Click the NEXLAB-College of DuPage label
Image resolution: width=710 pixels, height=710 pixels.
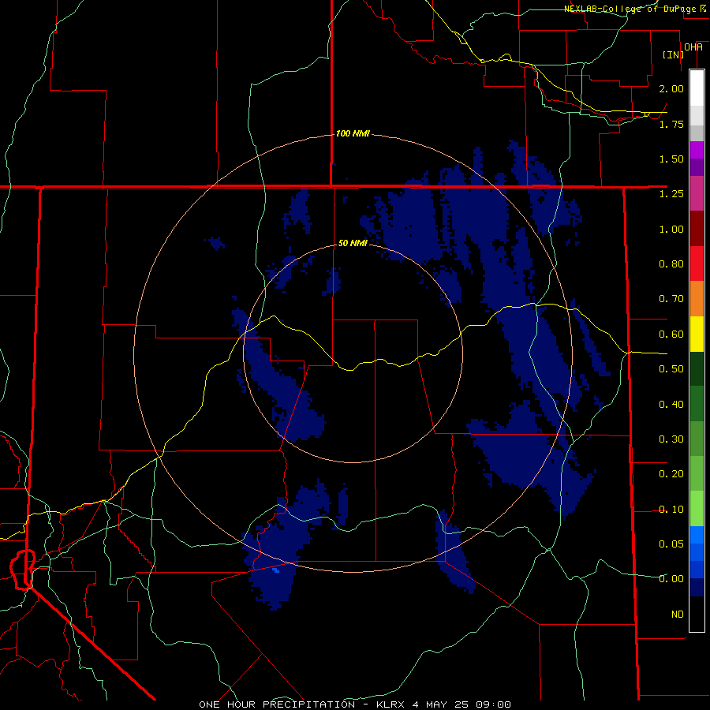click(x=634, y=9)
